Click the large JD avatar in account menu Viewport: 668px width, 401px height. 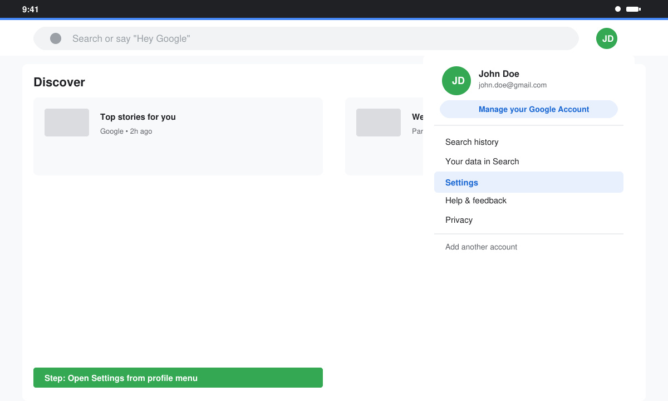point(456,81)
